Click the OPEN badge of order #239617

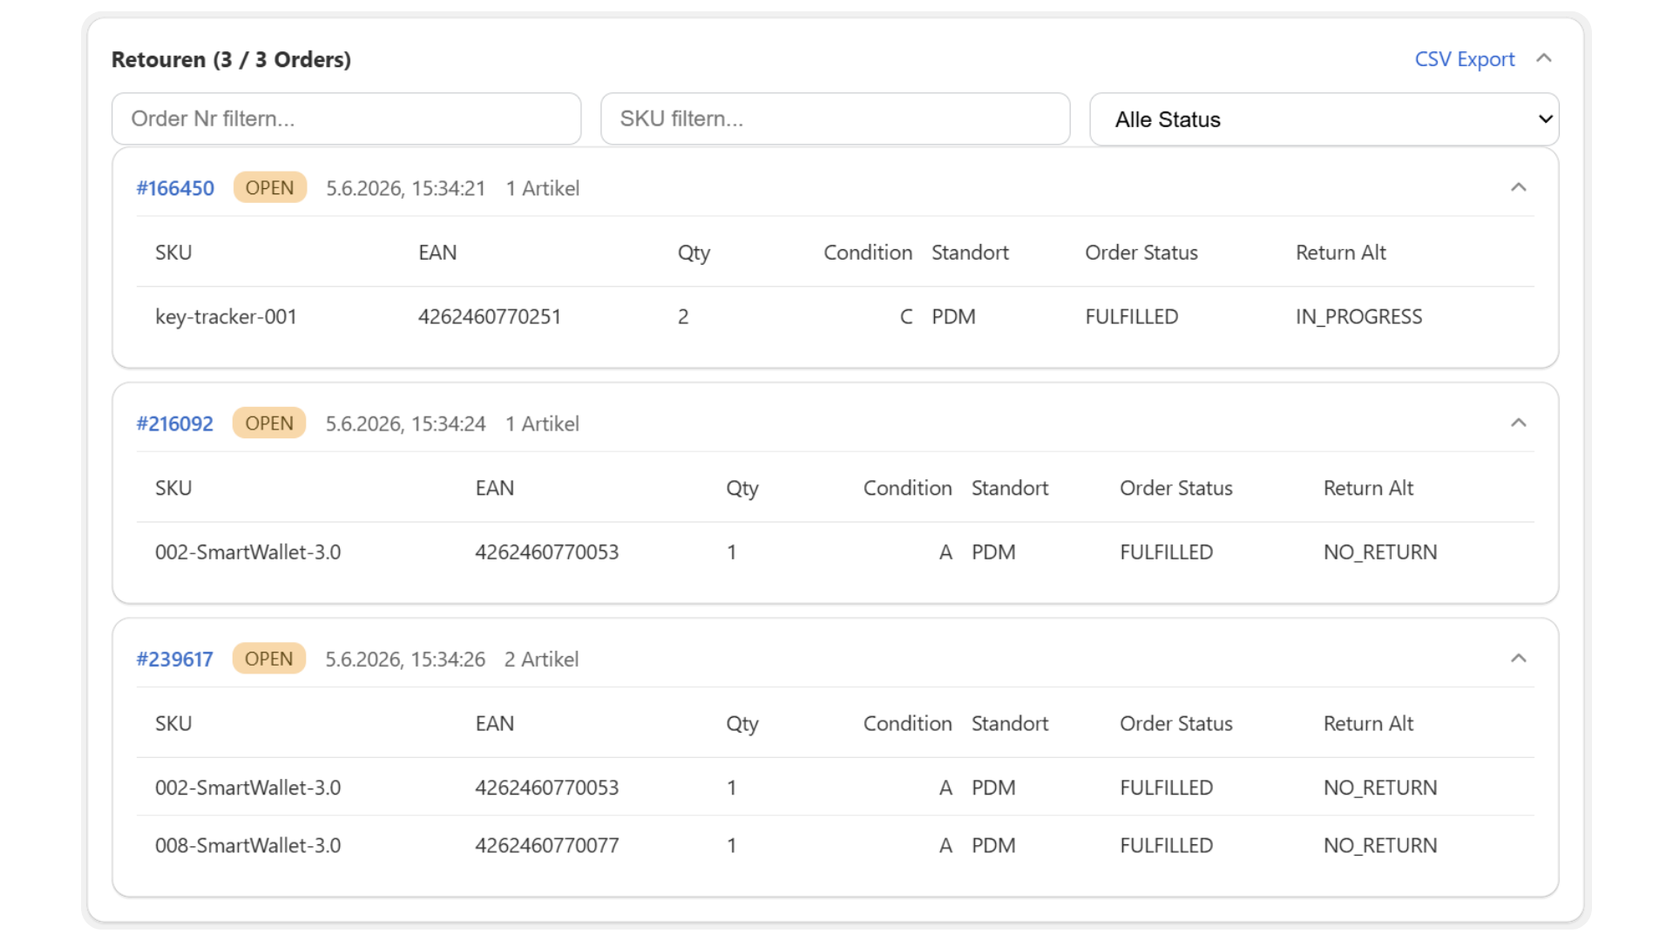269,658
